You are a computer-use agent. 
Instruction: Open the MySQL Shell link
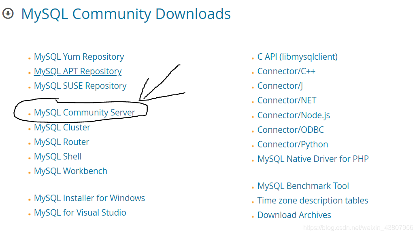point(58,157)
